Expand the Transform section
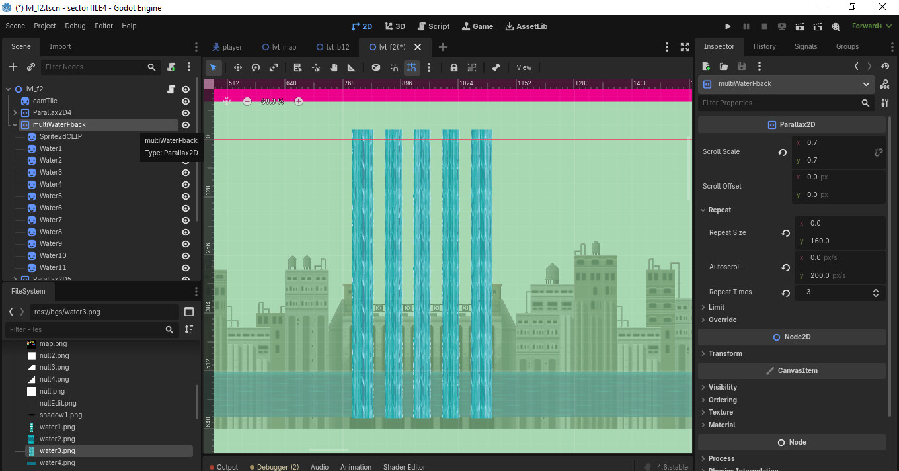The image size is (899, 471). tap(725, 353)
